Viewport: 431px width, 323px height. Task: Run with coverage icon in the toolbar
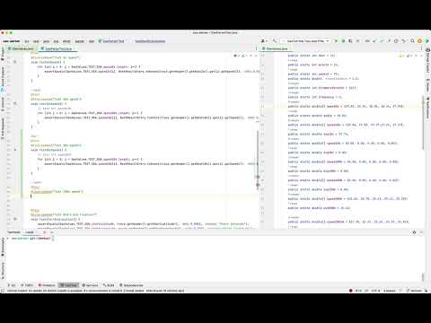350,41
